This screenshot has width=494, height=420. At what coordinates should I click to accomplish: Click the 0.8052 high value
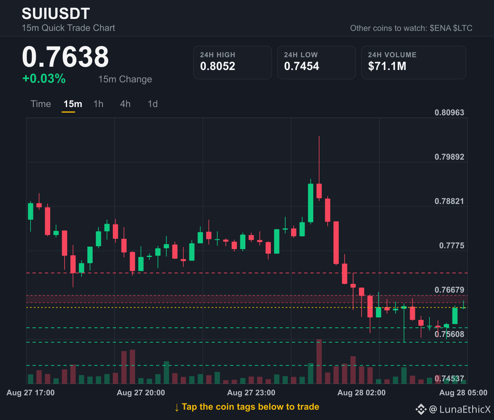218,66
